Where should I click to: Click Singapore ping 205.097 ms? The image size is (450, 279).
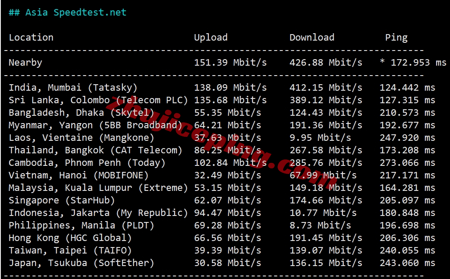click(x=407, y=200)
